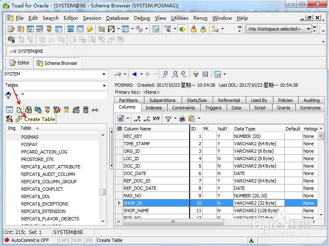Click the lightning bolt execute icon
The image size is (329, 246).
[90, 29]
